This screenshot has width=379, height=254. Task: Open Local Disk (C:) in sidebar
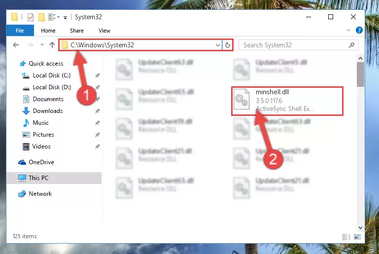[52, 75]
